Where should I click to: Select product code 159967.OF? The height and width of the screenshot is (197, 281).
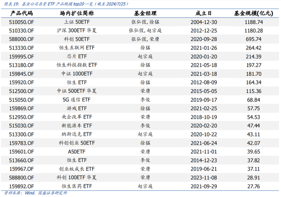point(22,169)
